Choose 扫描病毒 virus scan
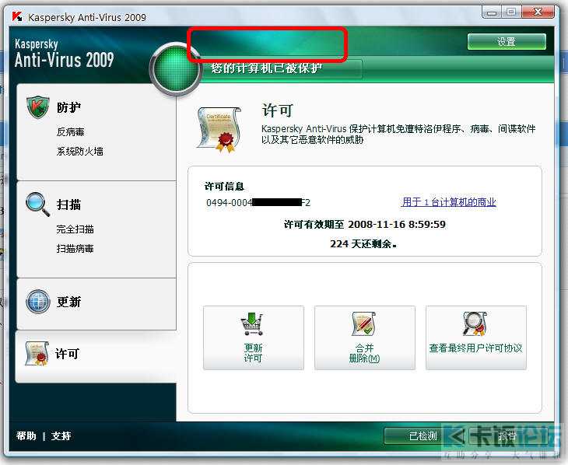 pyautogui.click(x=75, y=248)
